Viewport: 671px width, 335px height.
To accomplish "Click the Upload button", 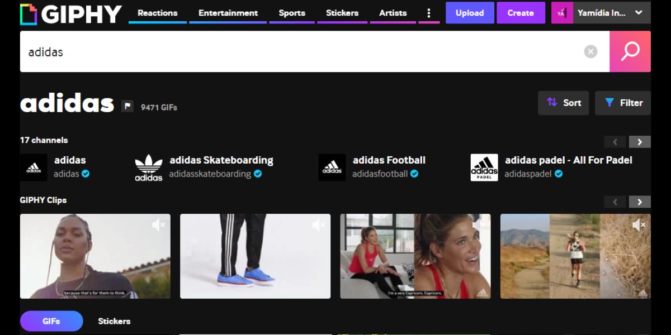I will click(x=470, y=13).
